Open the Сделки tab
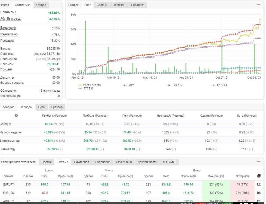This screenshot has width=266, height=204. 47,162
